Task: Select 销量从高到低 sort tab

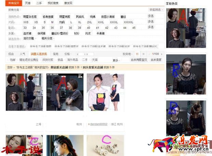Action: click(39, 54)
